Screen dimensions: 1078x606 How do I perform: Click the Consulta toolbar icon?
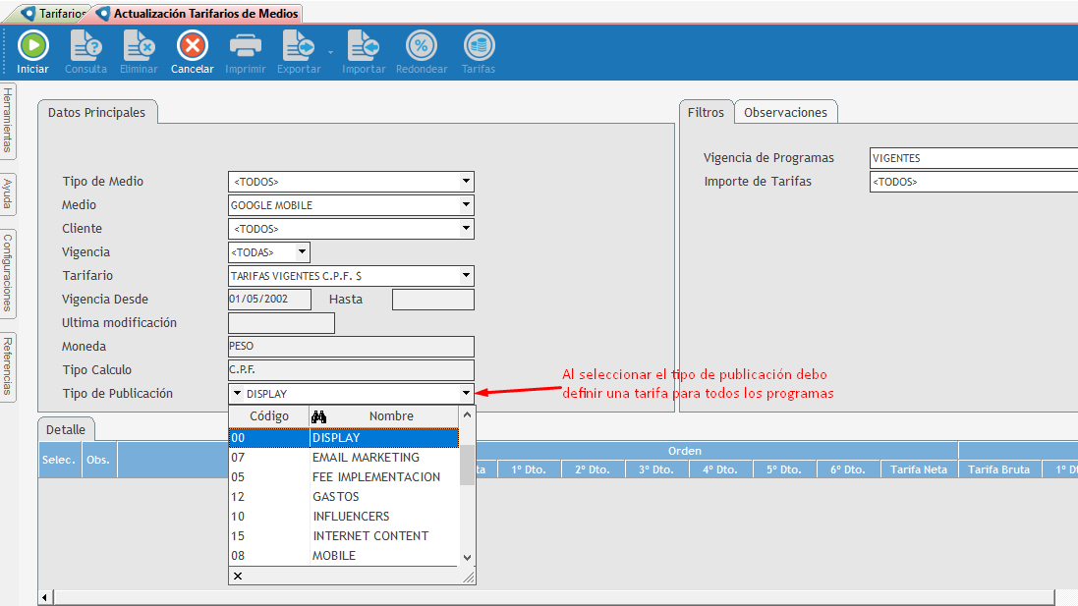coord(85,46)
